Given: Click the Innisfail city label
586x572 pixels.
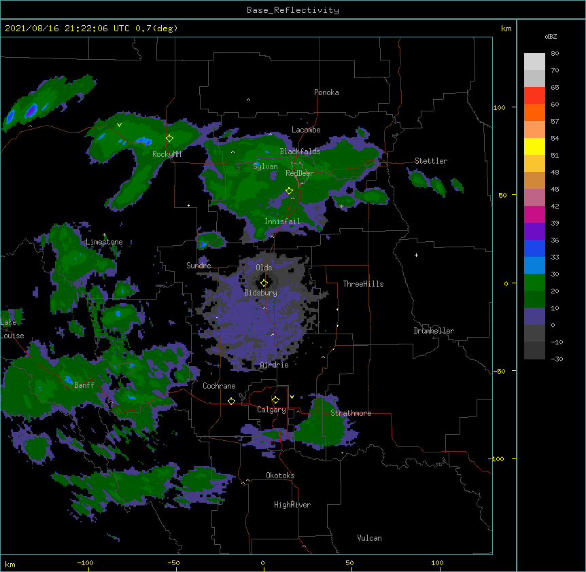Looking at the screenshot, I should [x=282, y=221].
